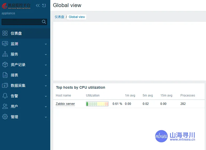Viewport: 206px width, 150px height.
Task: Expand the 用户 chevron arrow
Action: pos(46,107)
